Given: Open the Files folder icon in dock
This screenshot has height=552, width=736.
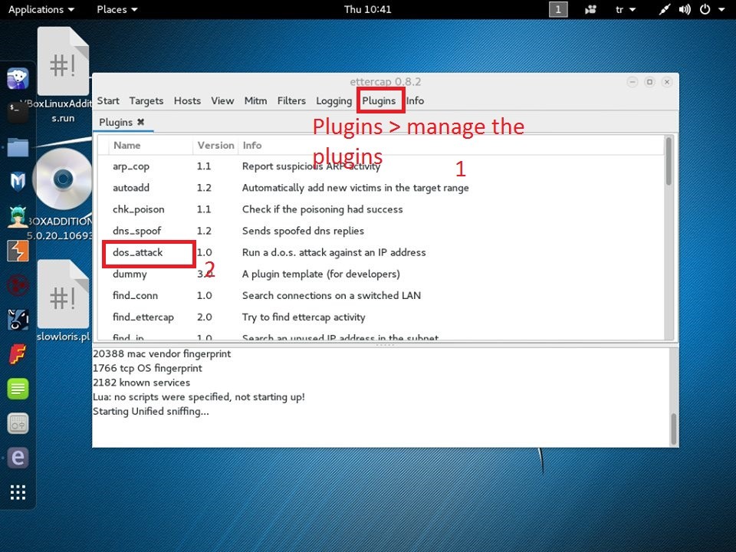Looking at the screenshot, I should [18, 147].
